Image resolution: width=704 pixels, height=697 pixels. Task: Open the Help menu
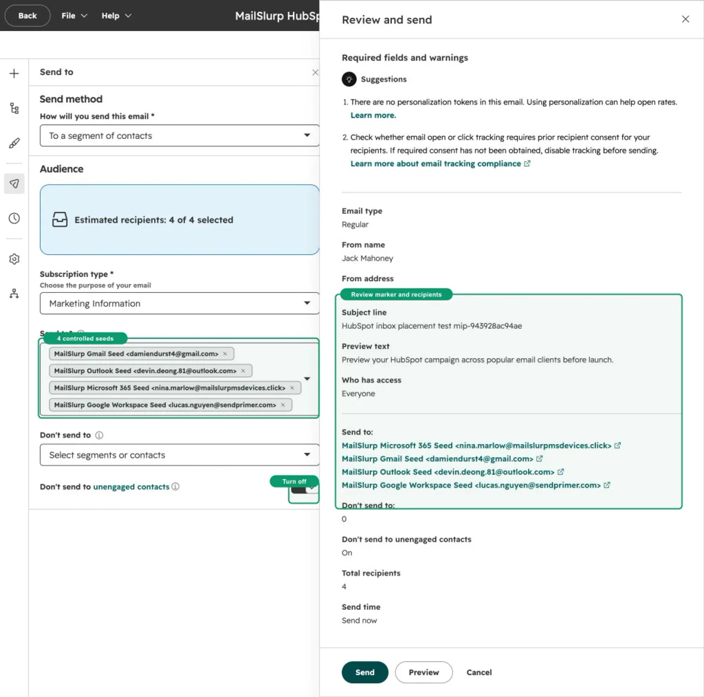point(115,16)
